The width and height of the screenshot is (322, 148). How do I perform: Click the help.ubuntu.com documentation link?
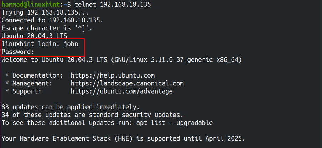113,76
